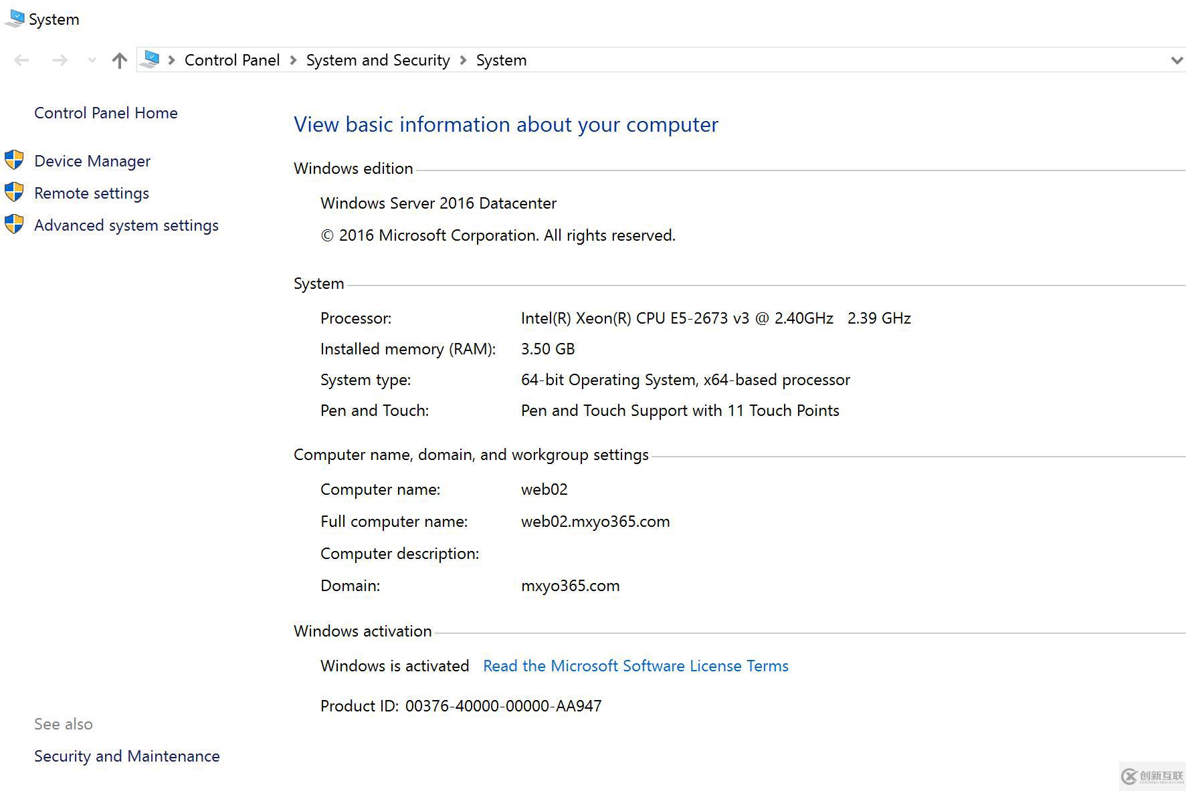The width and height of the screenshot is (1186, 791).
Task: Go up one level with Up arrow
Action: click(120, 60)
